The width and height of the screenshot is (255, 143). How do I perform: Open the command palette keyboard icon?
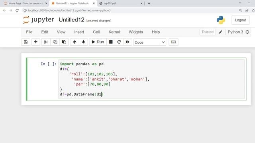coord(173,42)
